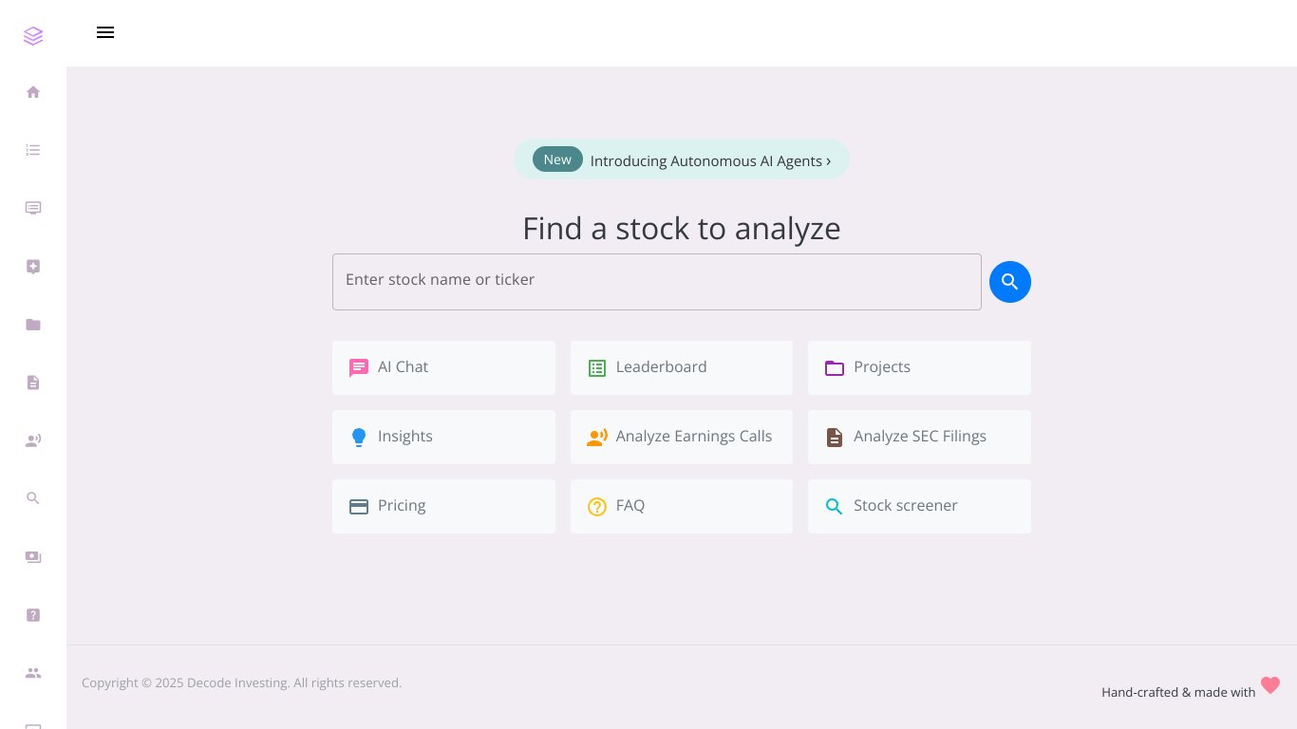The width and height of the screenshot is (1297, 729).
Task: Select the sidebar folder icon
Action: (33, 325)
